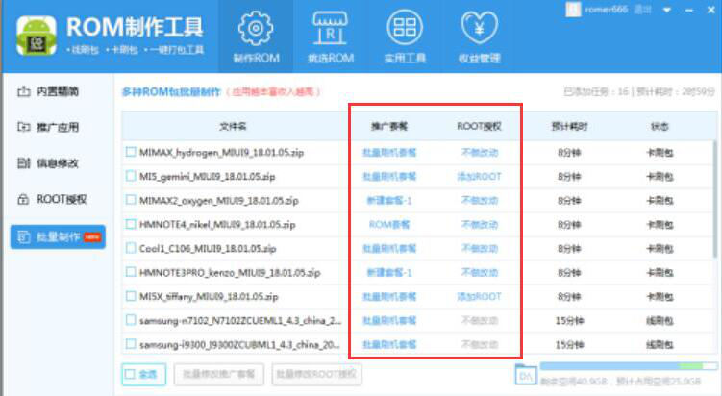Click the 预计耗时 column header
722x396 pixels.
569,126
